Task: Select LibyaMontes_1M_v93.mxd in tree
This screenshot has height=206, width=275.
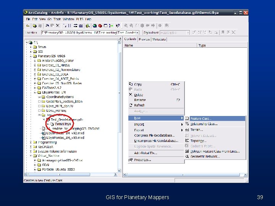Action: tap(65, 138)
